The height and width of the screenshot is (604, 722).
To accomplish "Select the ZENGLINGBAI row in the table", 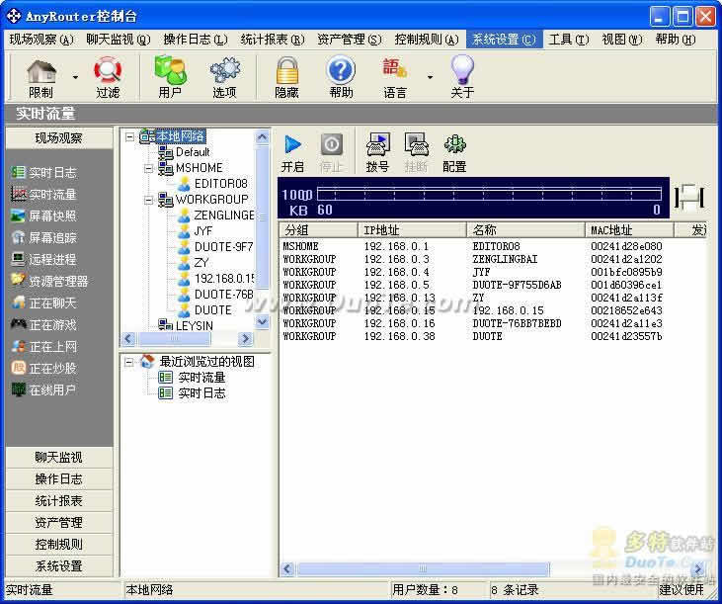I will click(x=492, y=259).
